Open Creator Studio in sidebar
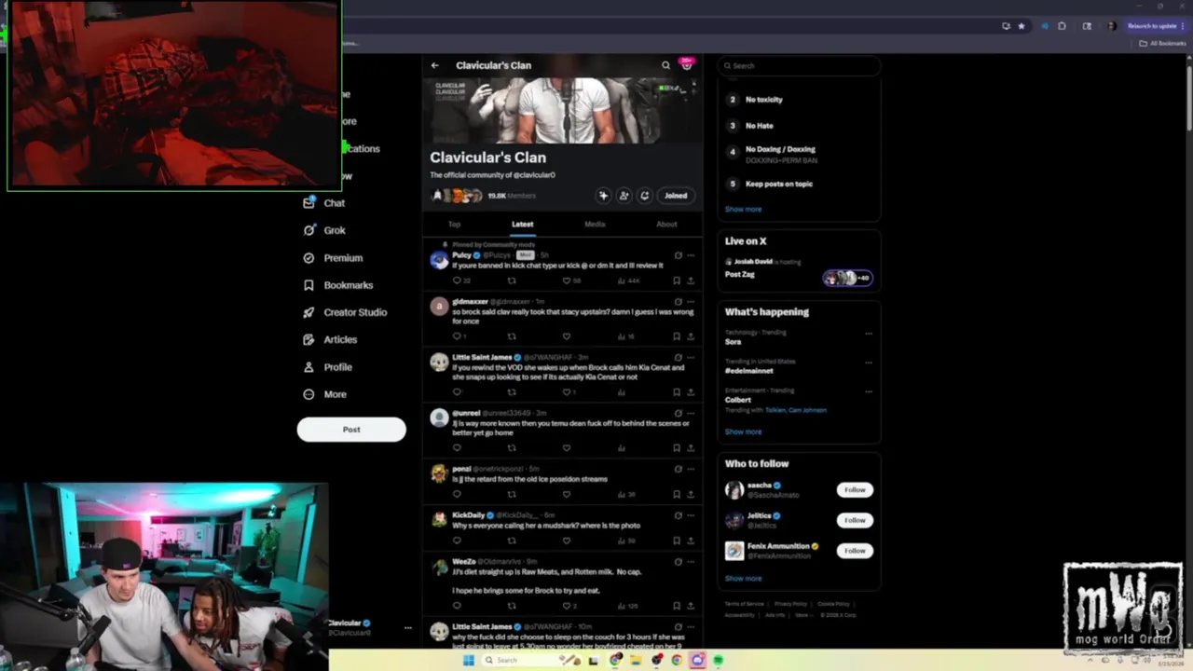This screenshot has width=1193, height=671. click(x=345, y=312)
